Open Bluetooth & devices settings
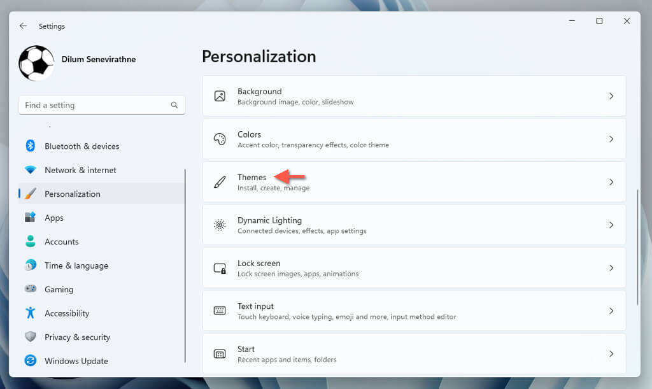This screenshot has width=652, height=389. 101,146
